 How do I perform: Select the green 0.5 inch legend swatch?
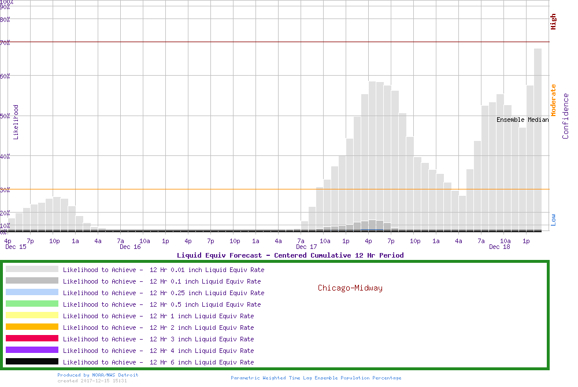click(x=32, y=304)
